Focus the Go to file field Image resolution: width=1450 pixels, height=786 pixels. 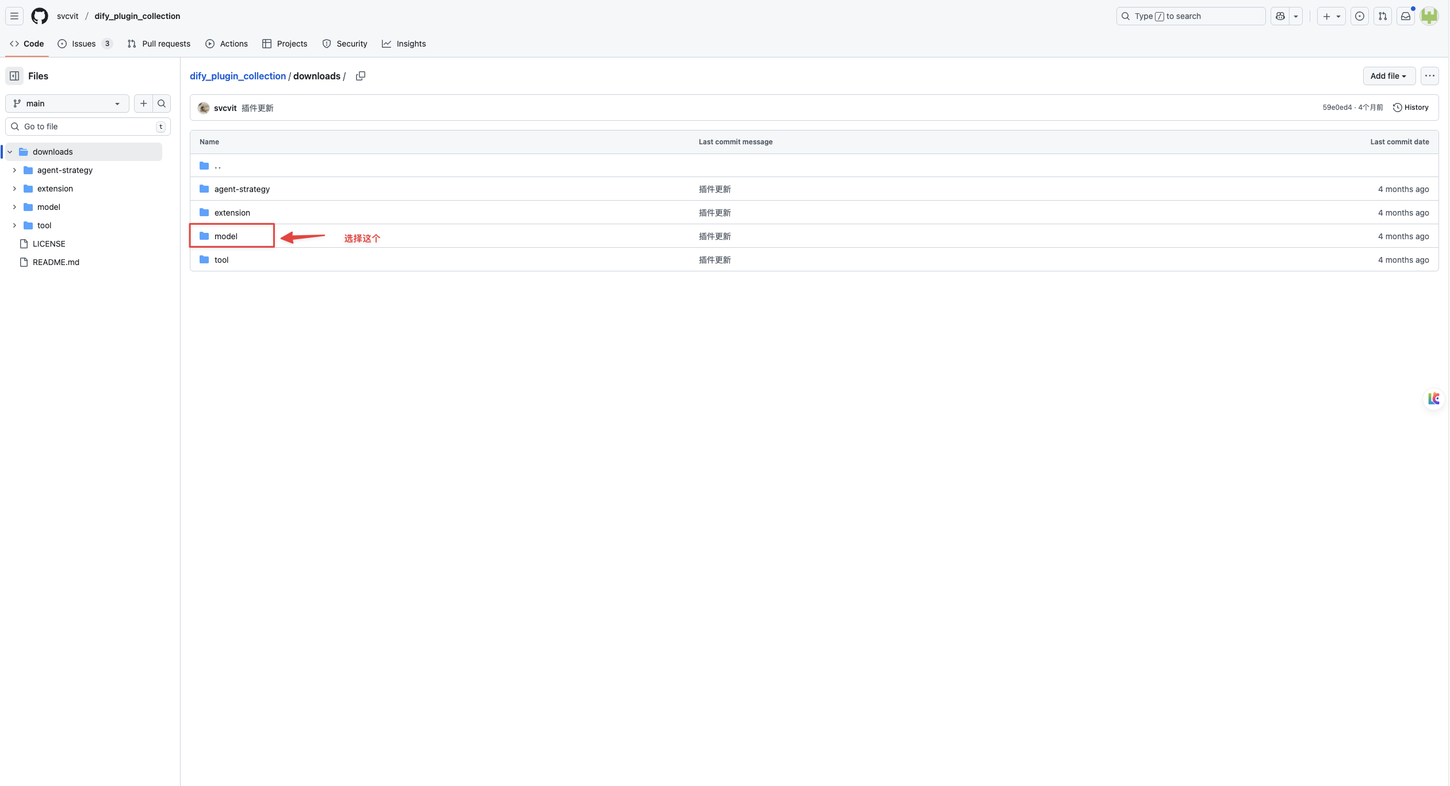coord(88,126)
